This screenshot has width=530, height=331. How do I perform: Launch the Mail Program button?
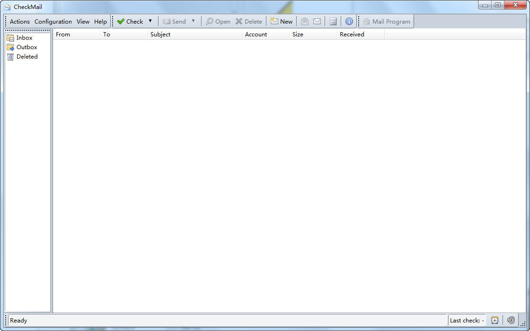click(386, 22)
